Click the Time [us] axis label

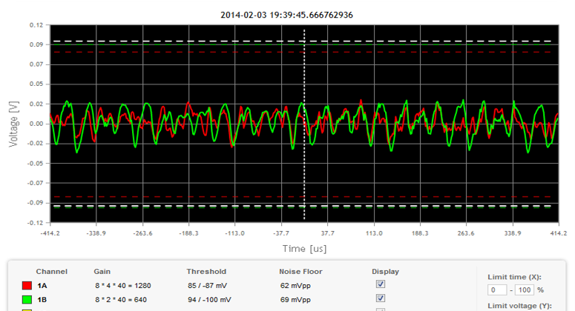pyautogui.click(x=301, y=250)
